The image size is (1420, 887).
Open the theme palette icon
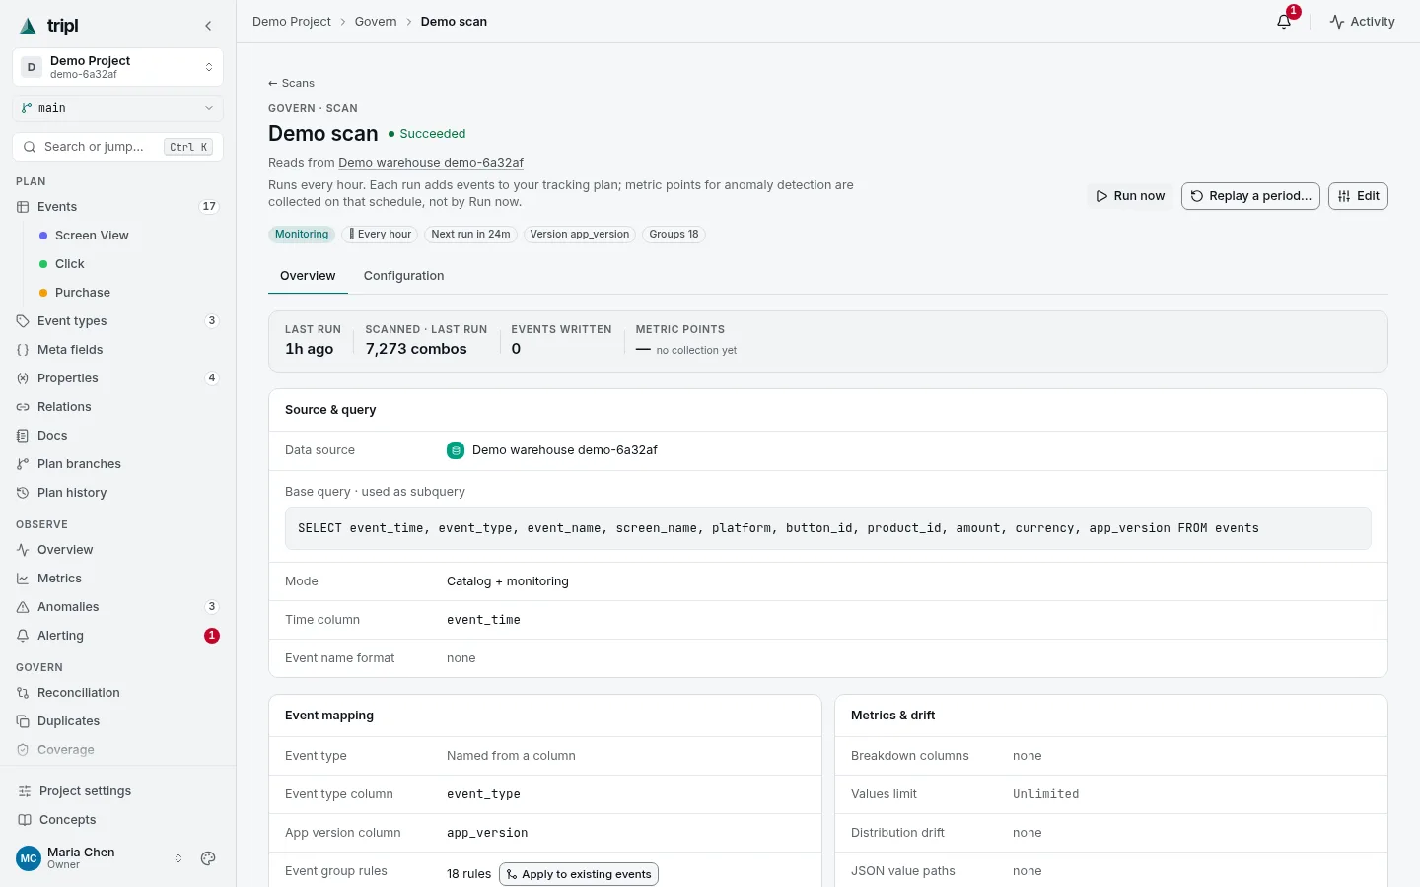click(x=208, y=858)
